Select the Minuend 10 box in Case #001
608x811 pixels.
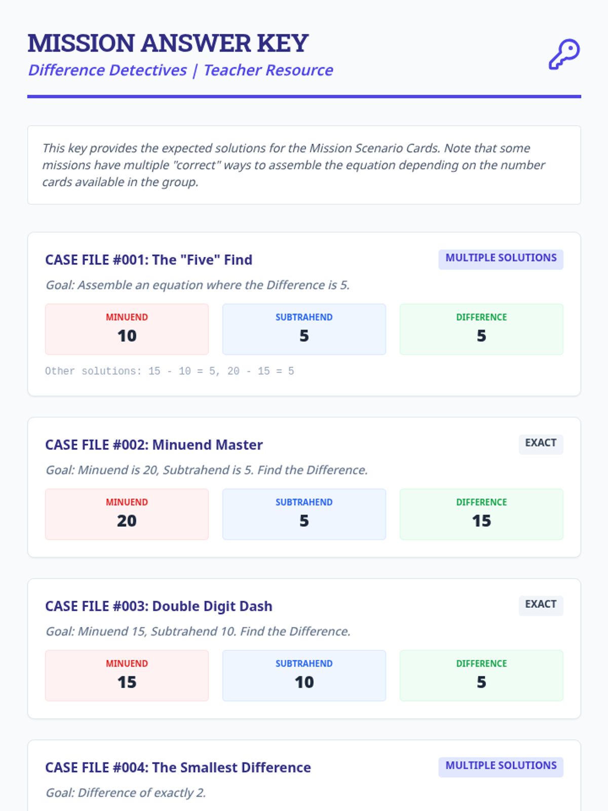coord(127,329)
